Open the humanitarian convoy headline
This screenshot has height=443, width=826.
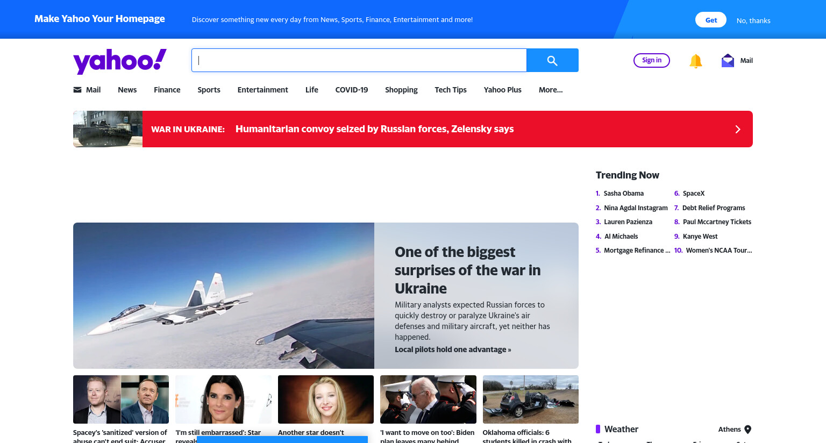tap(375, 129)
